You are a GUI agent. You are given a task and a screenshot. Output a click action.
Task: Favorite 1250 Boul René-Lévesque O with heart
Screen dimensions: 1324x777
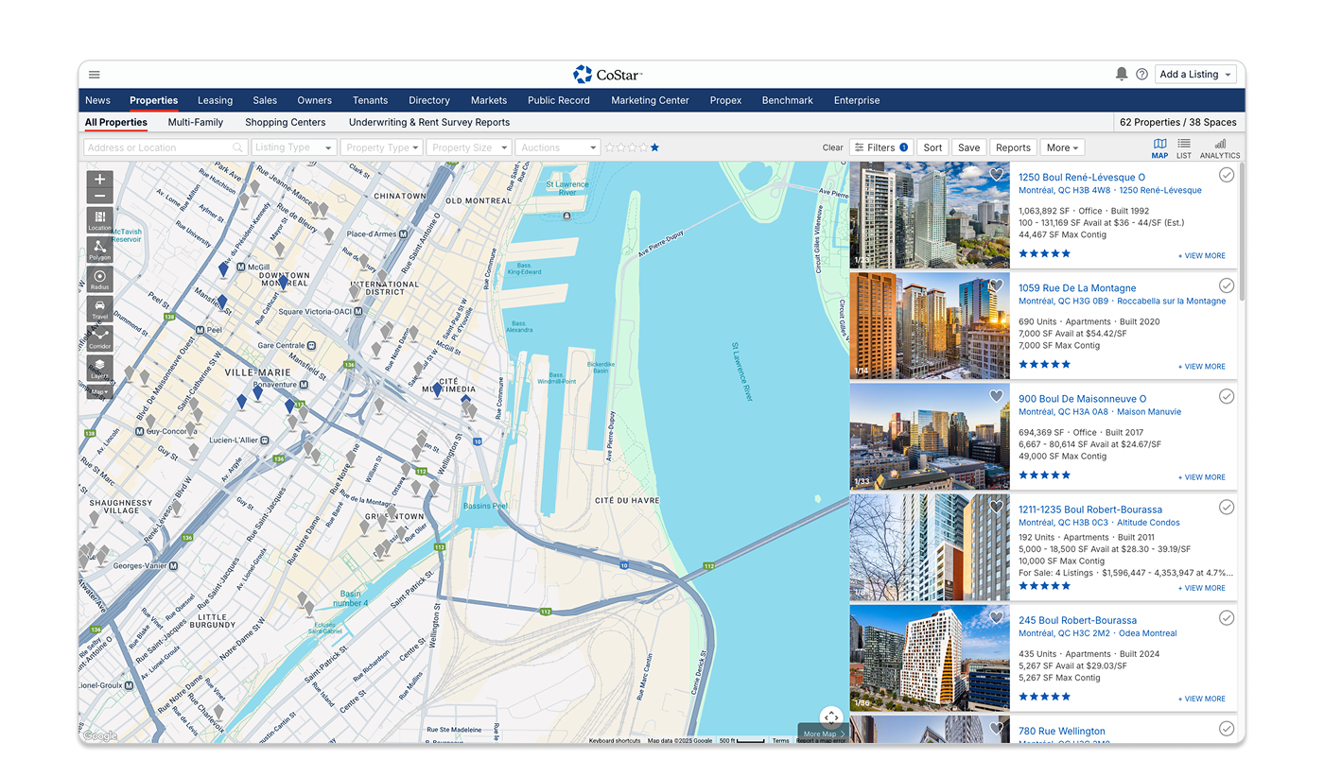[x=996, y=175]
